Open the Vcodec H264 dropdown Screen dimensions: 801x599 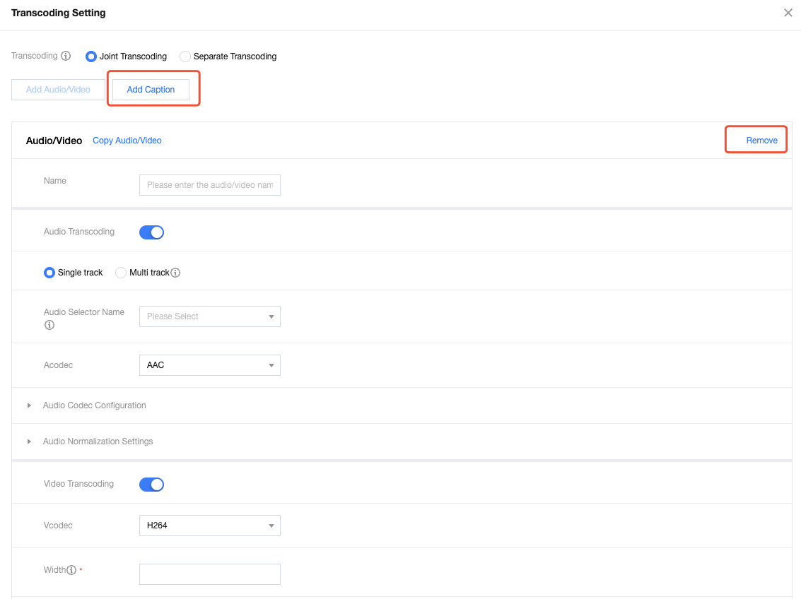point(209,526)
